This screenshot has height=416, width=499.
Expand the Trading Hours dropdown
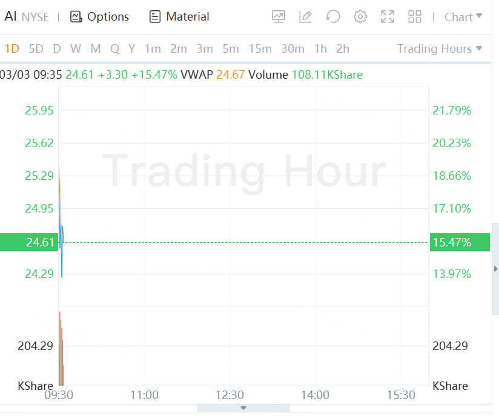coord(440,48)
